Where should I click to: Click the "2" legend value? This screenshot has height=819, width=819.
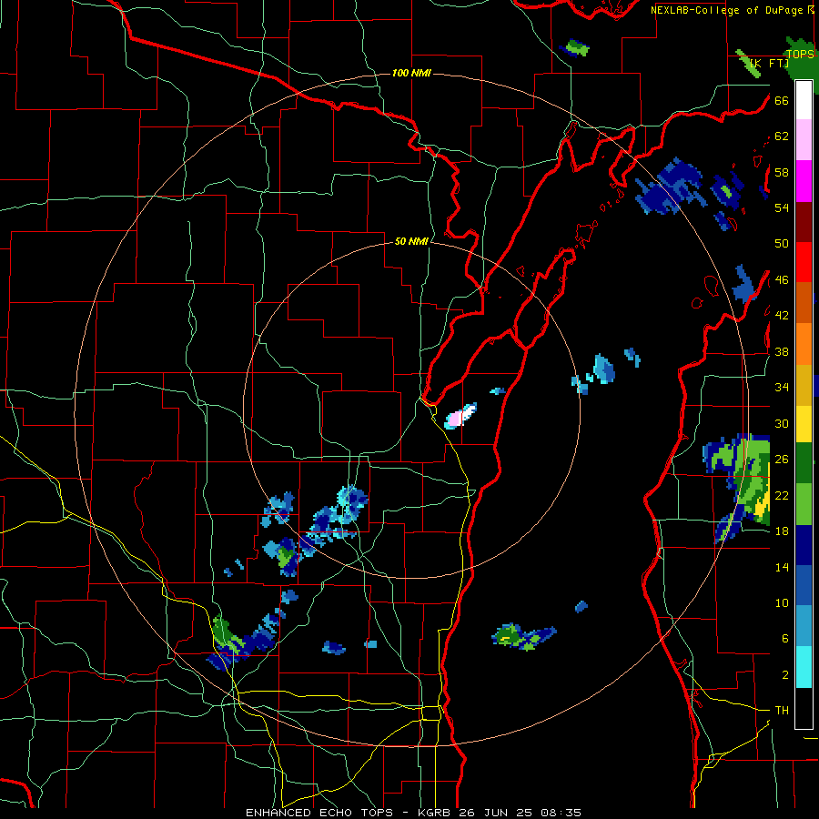pyautogui.click(x=784, y=674)
